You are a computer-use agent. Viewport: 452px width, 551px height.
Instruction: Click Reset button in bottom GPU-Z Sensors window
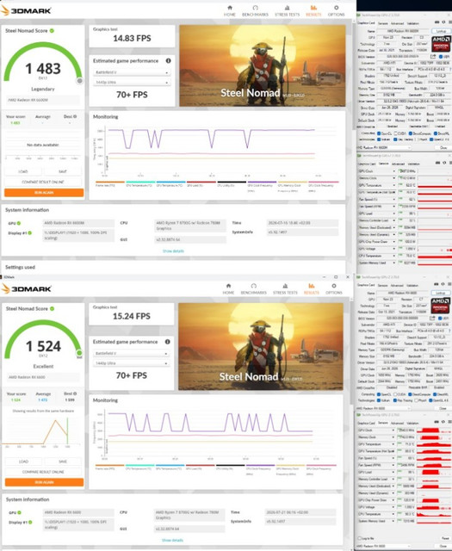445,538
